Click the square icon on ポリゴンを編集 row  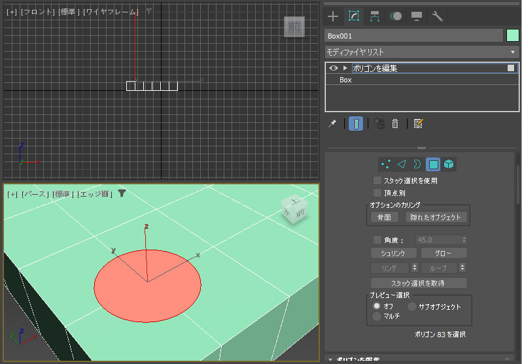coord(511,68)
